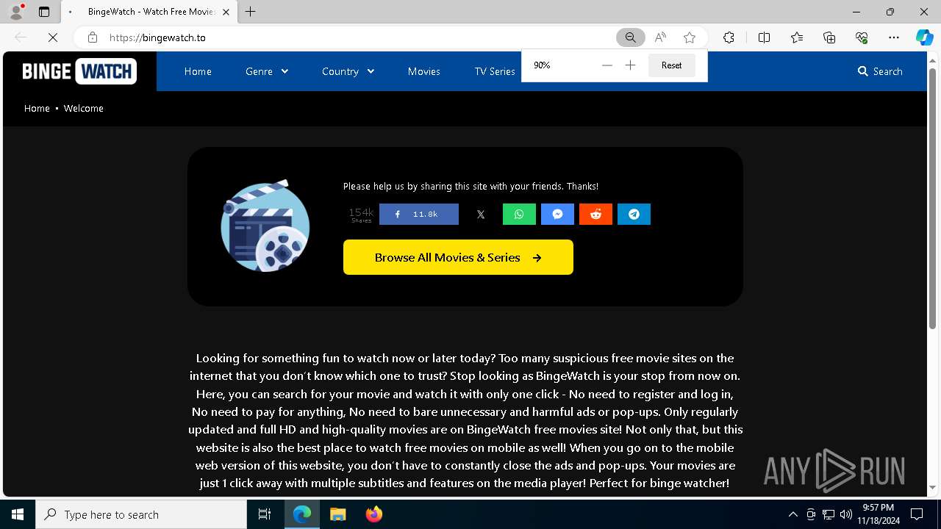Open the Windows Start menu

coord(18,514)
